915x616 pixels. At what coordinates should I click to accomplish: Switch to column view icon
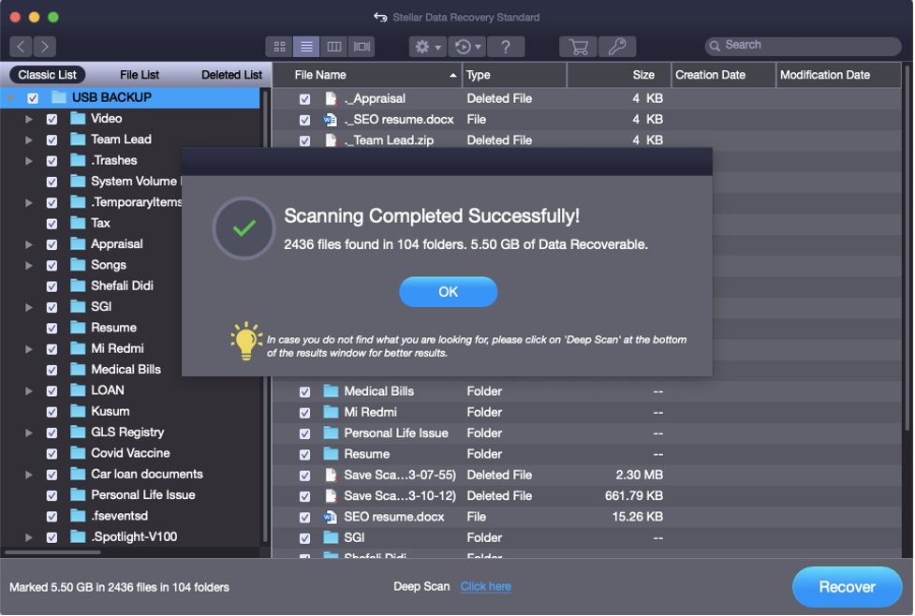point(333,46)
